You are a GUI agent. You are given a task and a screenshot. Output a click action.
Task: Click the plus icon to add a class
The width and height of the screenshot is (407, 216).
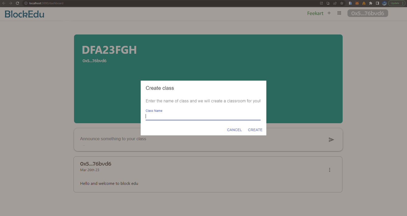tap(329, 13)
